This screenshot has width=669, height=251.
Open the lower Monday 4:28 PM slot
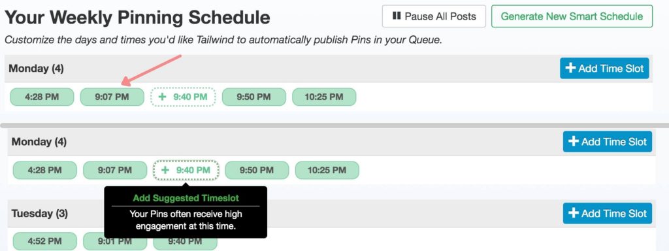click(x=45, y=171)
